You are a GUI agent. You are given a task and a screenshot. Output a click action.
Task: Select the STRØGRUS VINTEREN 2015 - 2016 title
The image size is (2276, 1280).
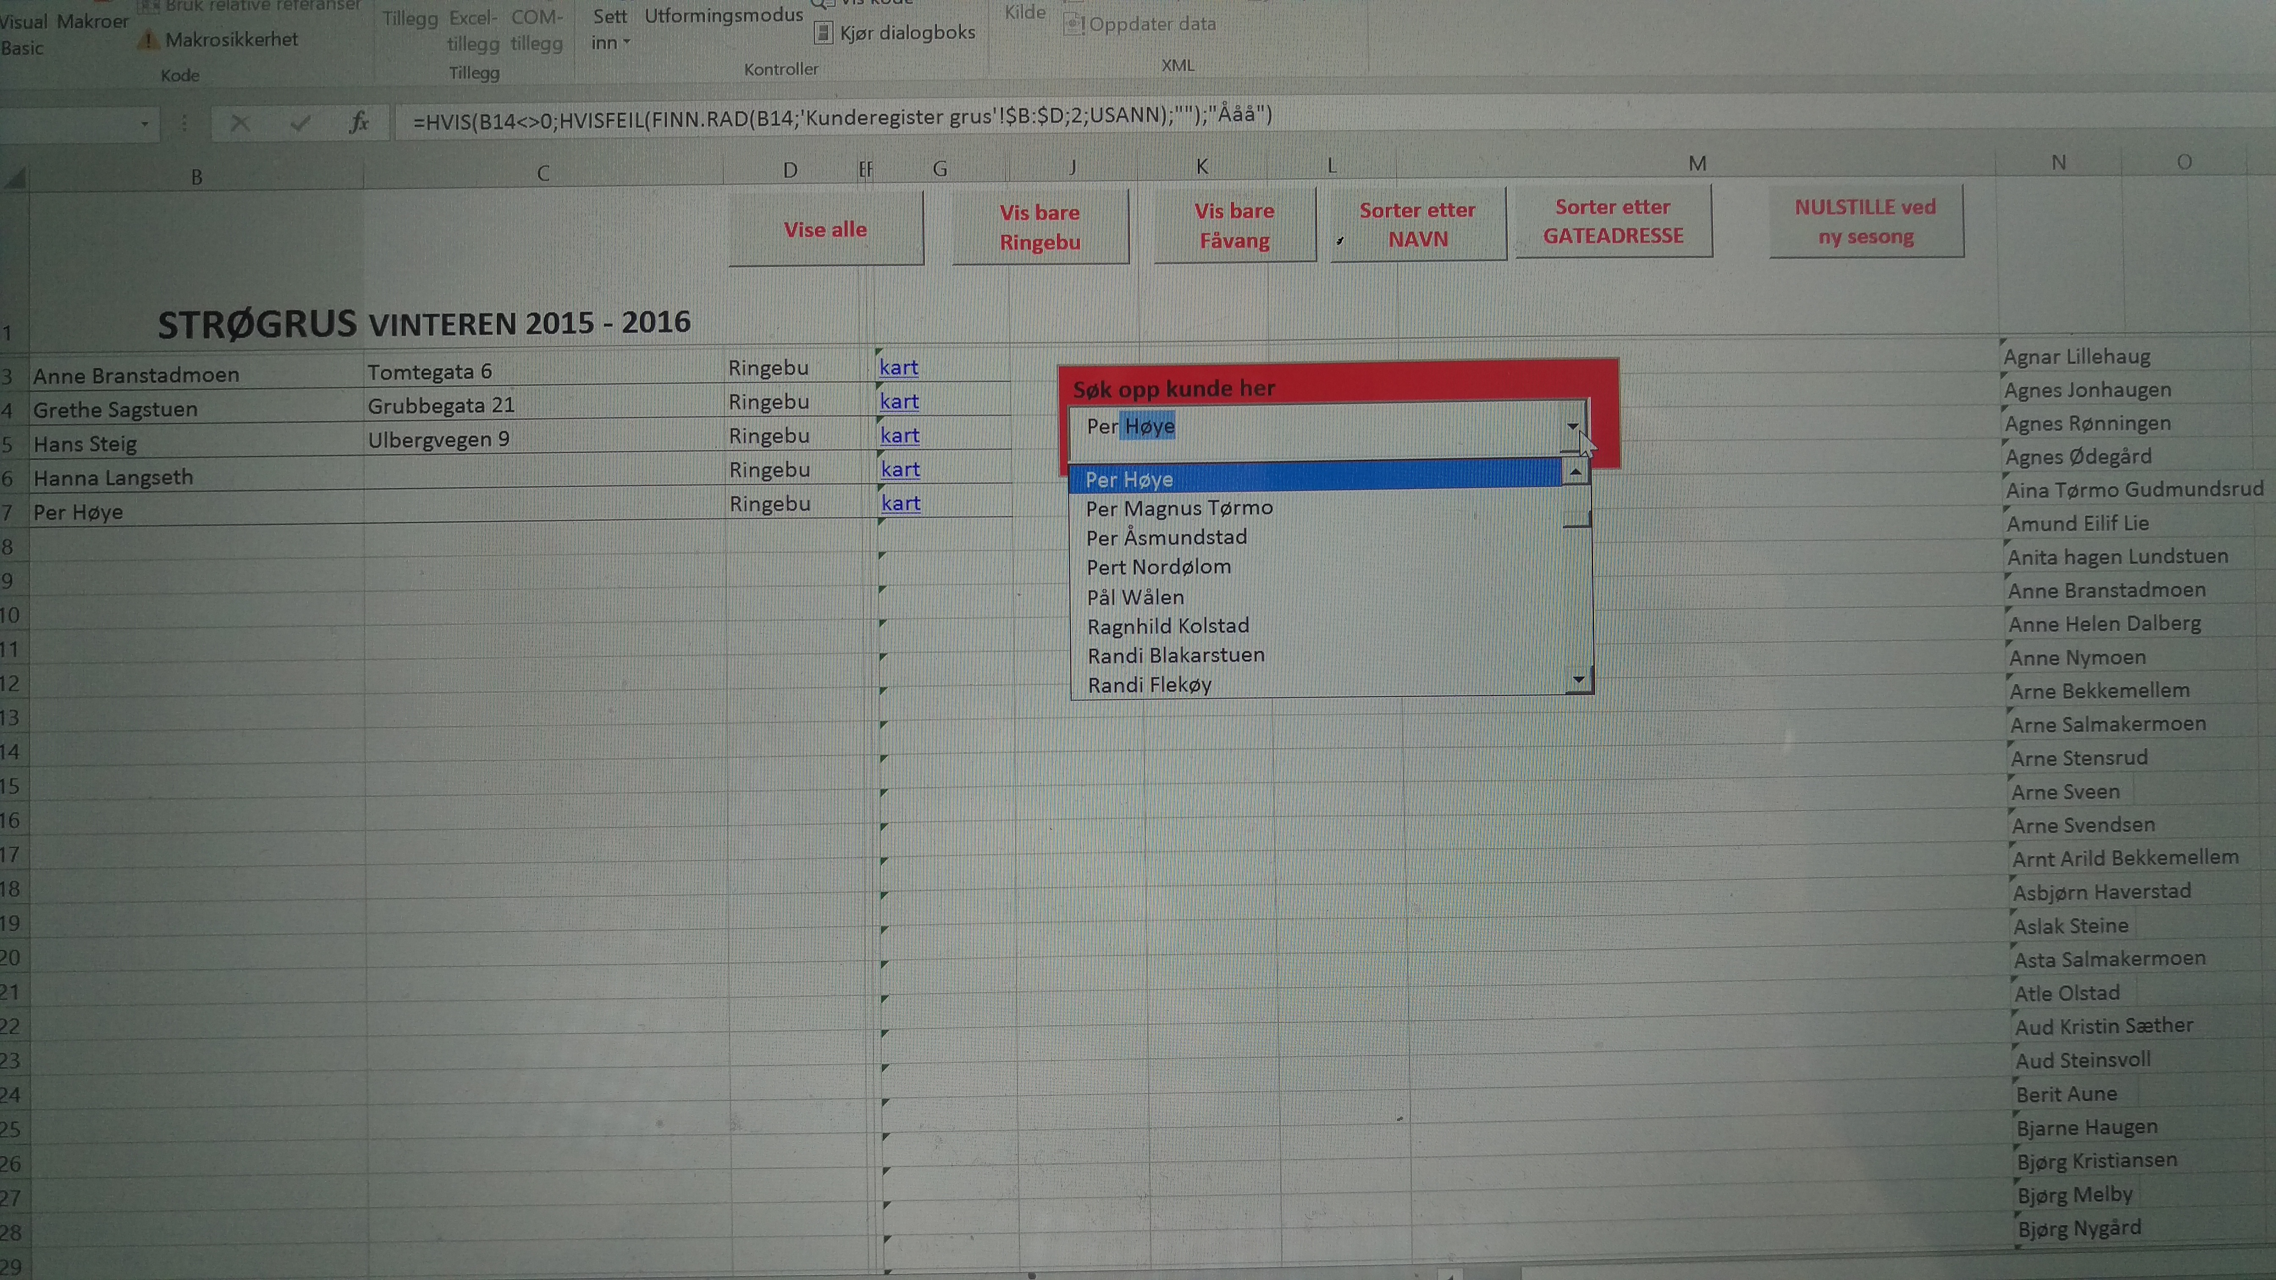coord(424,324)
